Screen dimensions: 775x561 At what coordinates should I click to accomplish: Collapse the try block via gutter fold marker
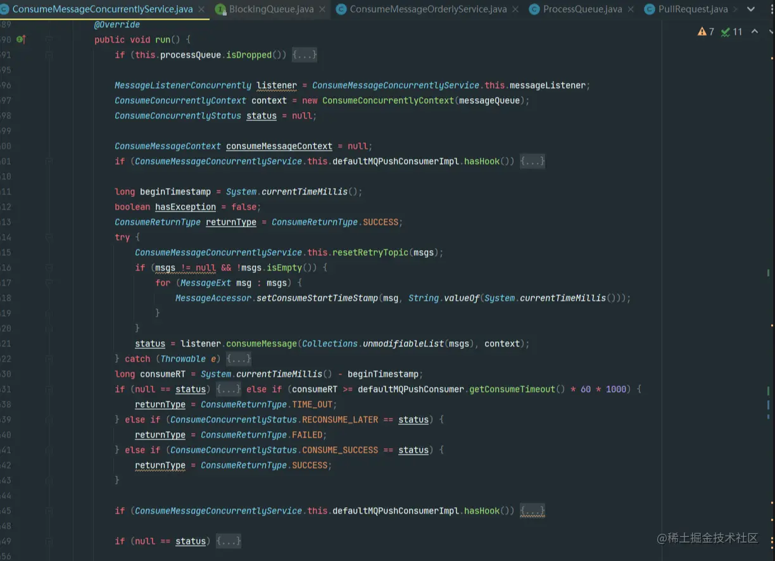pyautogui.click(x=49, y=237)
